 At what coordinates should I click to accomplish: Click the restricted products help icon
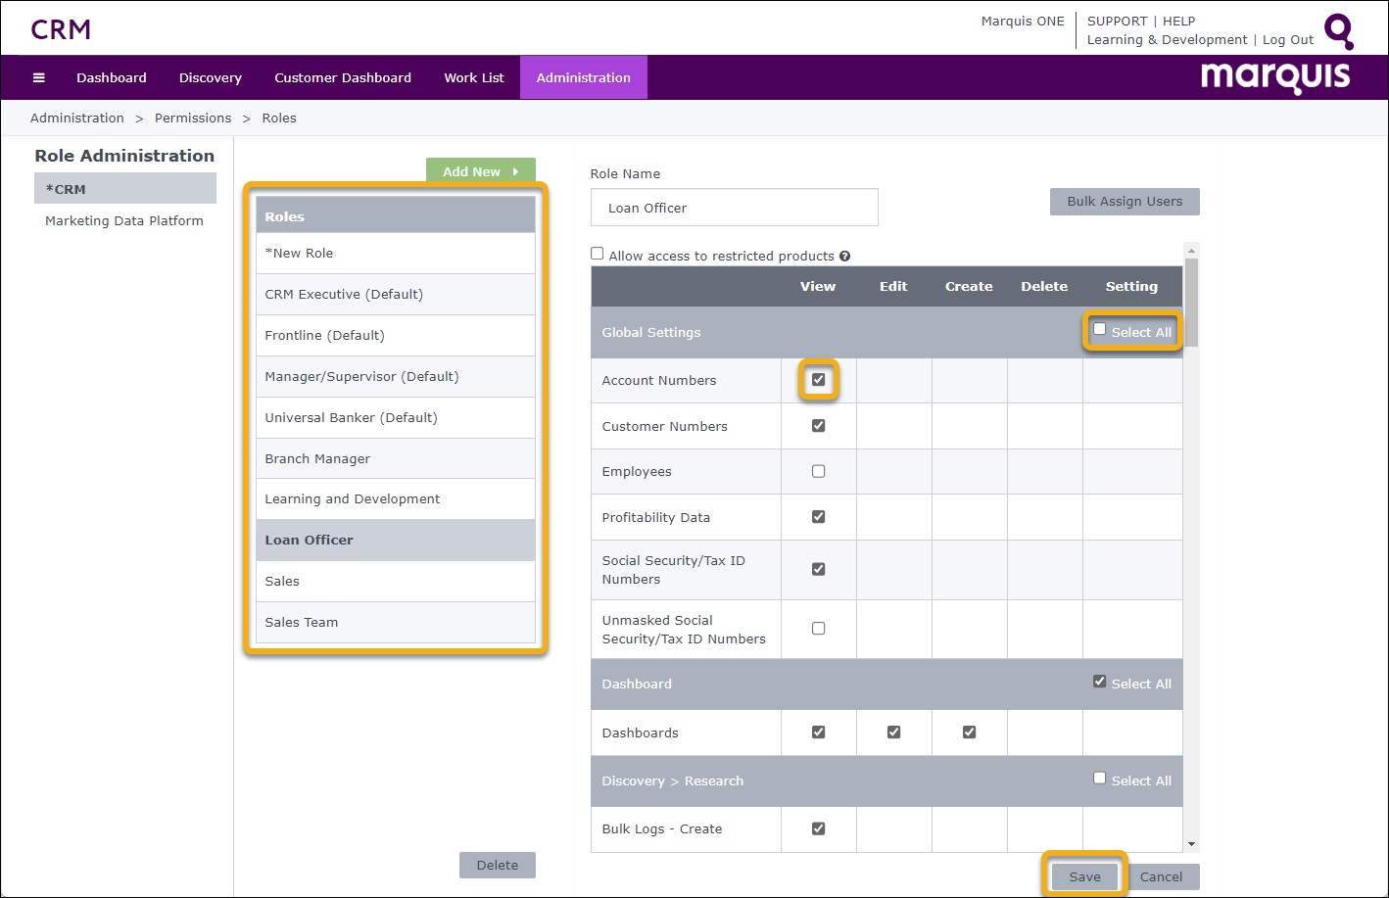click(844, 256)
